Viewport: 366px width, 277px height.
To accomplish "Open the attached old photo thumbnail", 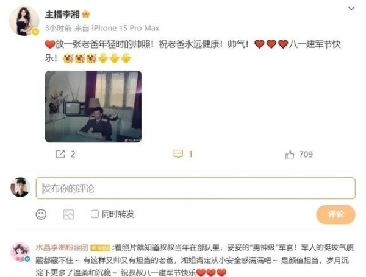I will tap(93, 107).
